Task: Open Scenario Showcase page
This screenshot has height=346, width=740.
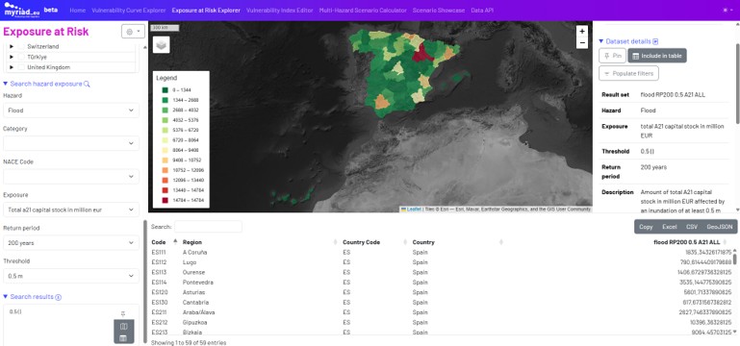Action: (x=439, y=11)
